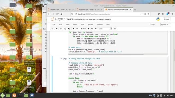This screenshot has height=98, width=175.
Task: Toggle the Firefox sidebar icon
Action: [x=163, y=14]
